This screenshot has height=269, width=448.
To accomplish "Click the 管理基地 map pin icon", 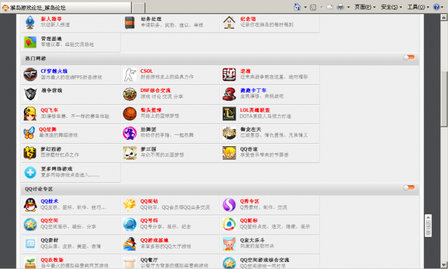I will [x=30, y=42].
